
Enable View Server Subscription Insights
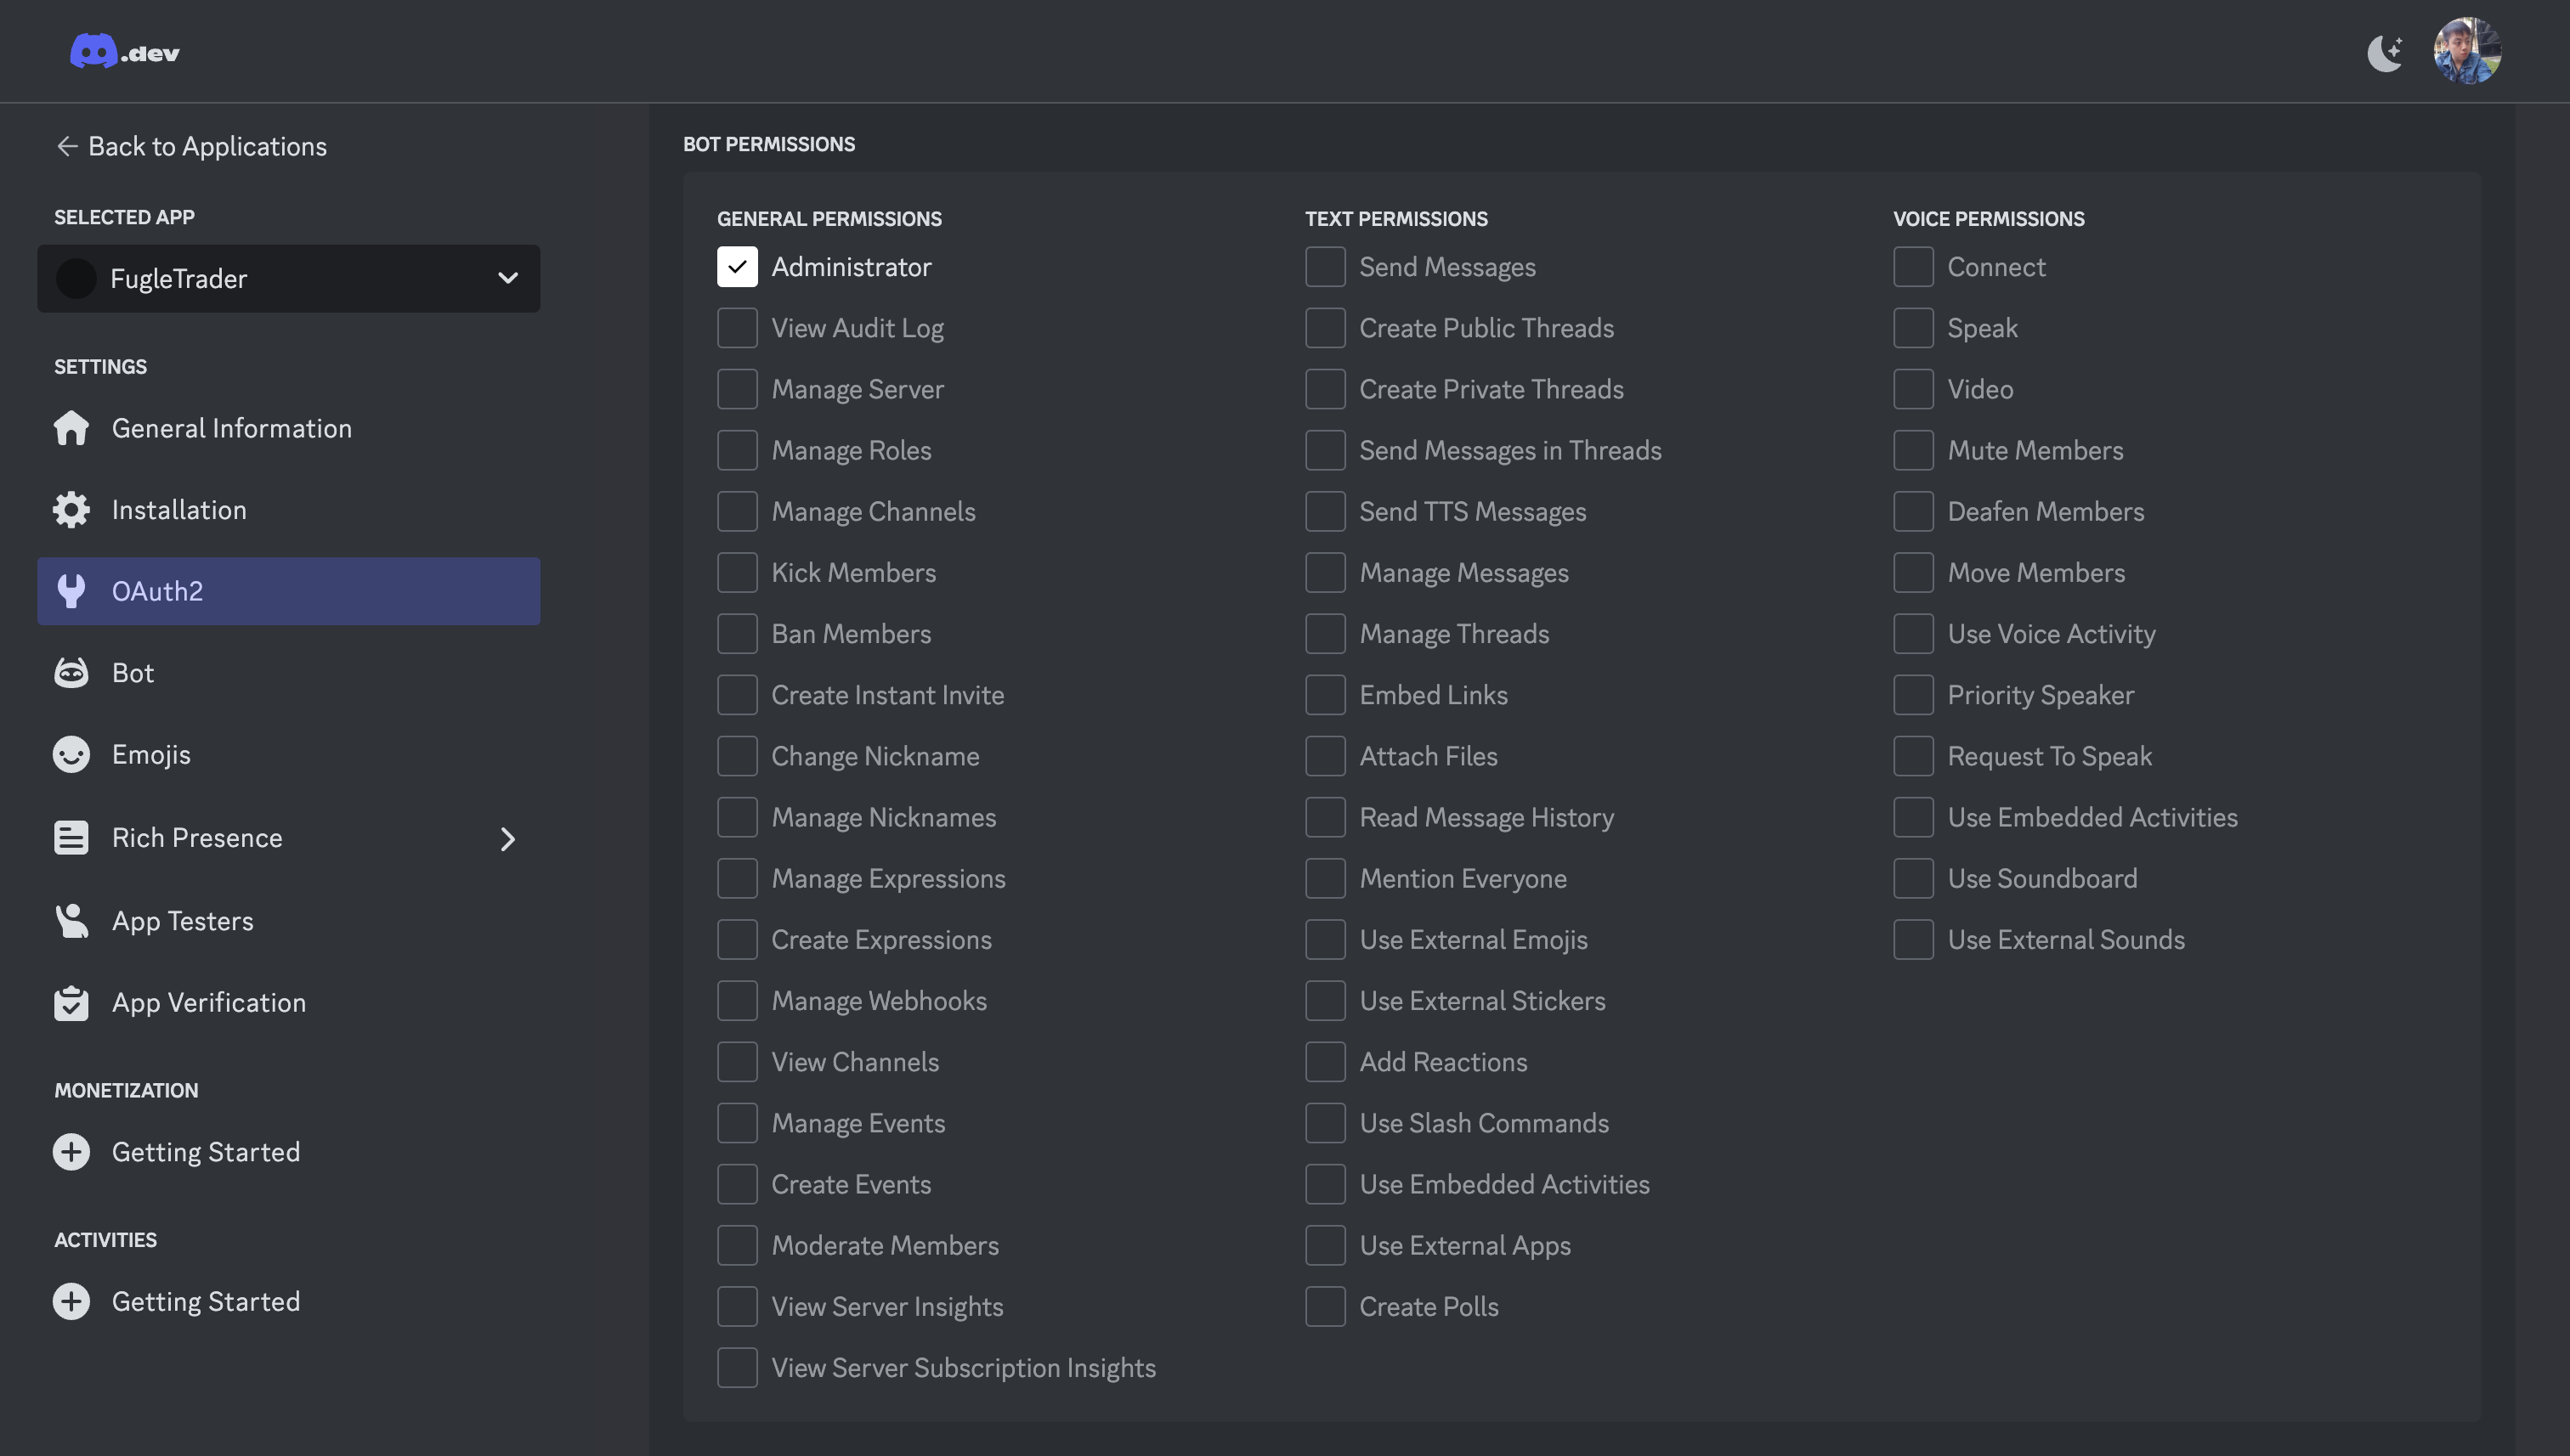tap(738, 1368)
